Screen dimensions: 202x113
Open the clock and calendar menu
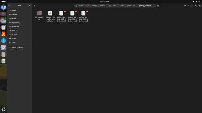104,2
